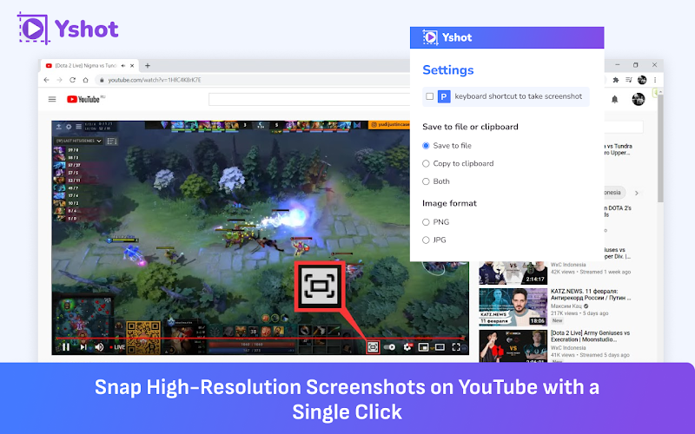Click the LIVE indicator in the player
This screenshot has height=434, width=695.
(118, 347)
